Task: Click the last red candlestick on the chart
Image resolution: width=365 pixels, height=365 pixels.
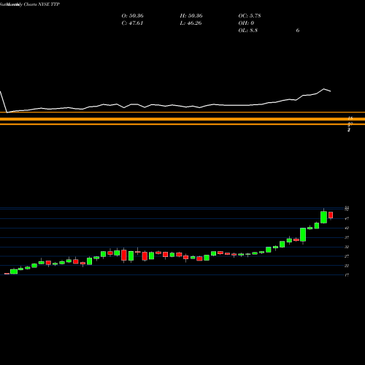Action: (x=331, y=215)
